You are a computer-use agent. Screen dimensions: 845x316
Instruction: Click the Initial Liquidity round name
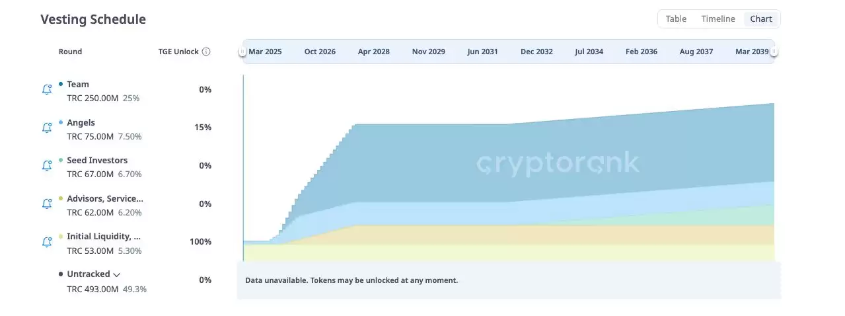pos(103,236)
